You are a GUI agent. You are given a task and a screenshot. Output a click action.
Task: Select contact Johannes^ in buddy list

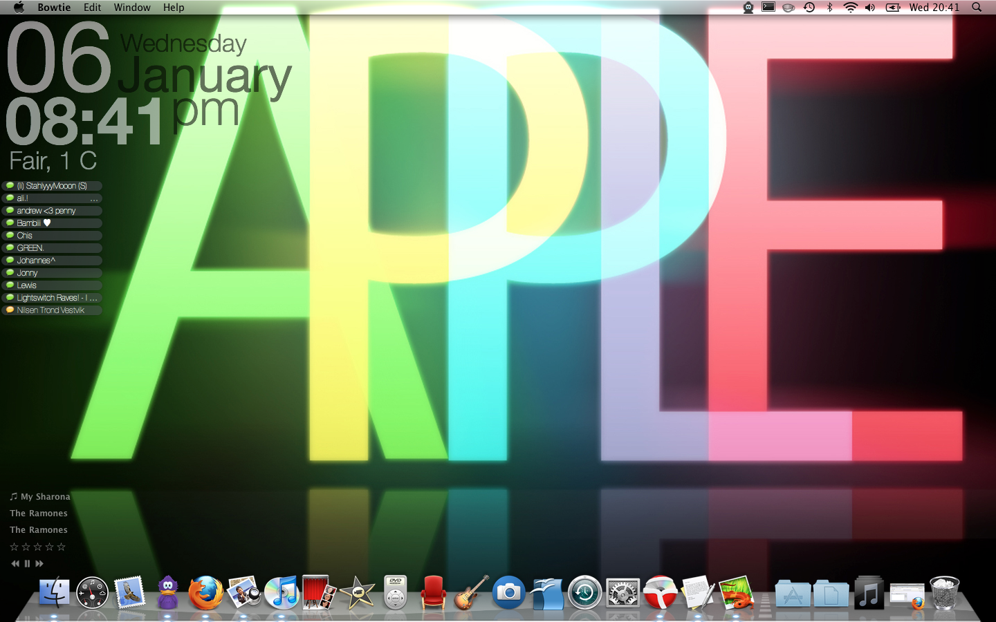pos(52,261)
